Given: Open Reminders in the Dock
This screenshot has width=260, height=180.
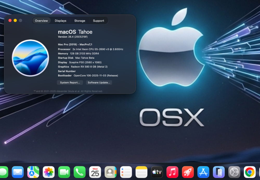Looking at the screenshot, I should [x=126, y=172].
